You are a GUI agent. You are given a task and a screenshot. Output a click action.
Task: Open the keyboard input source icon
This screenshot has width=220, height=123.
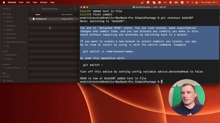[x=182, y=2]
